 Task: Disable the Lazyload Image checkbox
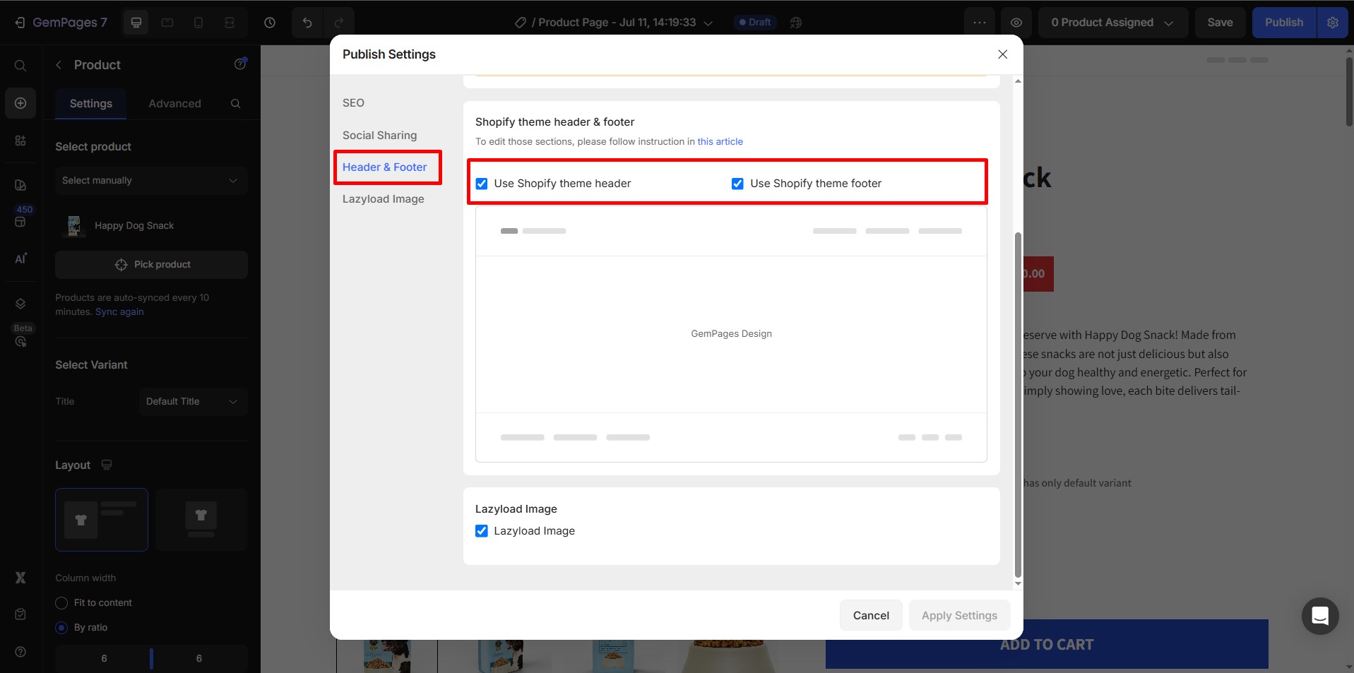[482, 531]
